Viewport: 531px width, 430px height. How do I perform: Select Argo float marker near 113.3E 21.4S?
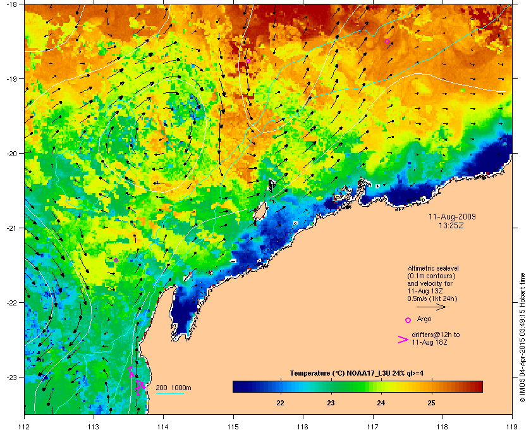click(116, 261)
